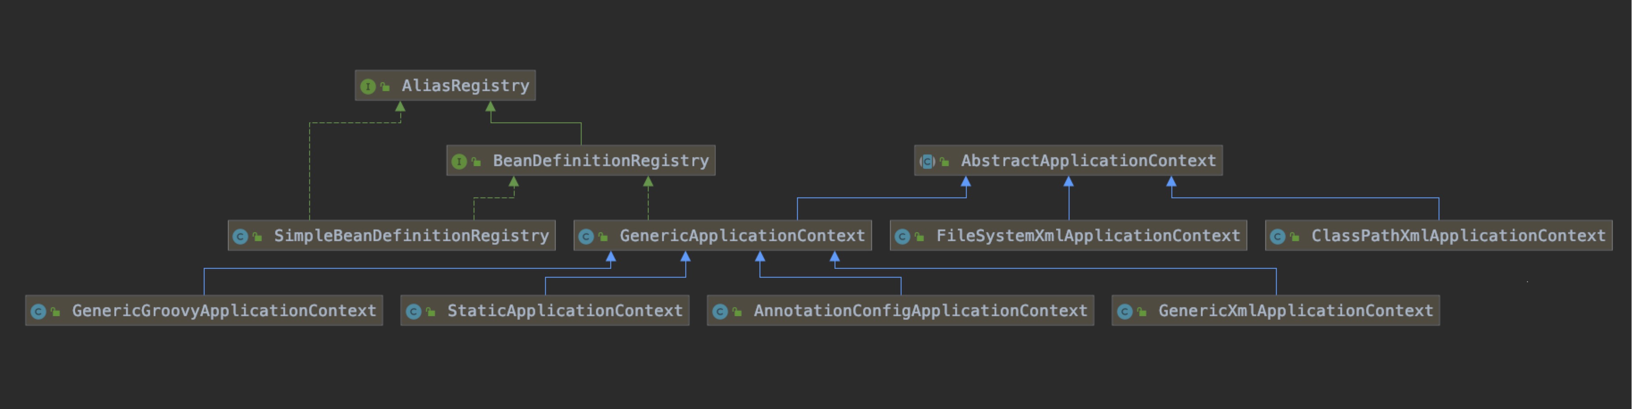Click the green public-visibility marker on ClassPathXmlApplicationContext

pyautogui.click(x=1294, y=238)
